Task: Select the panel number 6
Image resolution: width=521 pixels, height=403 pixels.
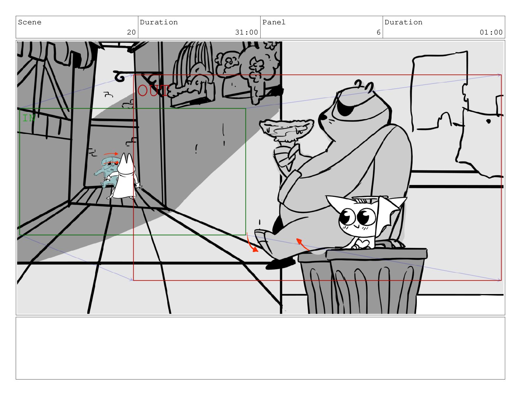Action: tap(378, 32)
